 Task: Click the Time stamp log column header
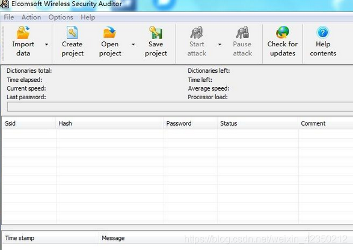[x=51, y=238]
